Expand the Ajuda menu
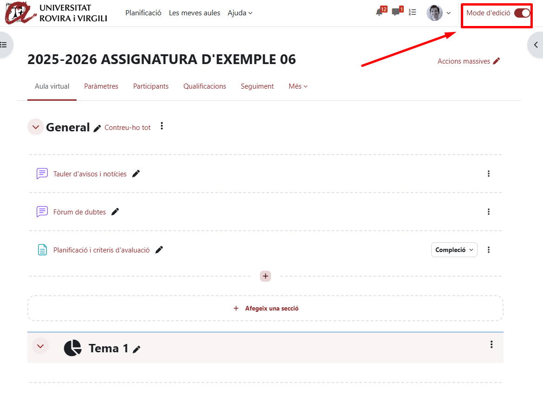 click(x=240, y=13)
